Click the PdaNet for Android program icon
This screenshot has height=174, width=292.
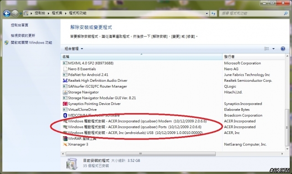tap(65, 75)
